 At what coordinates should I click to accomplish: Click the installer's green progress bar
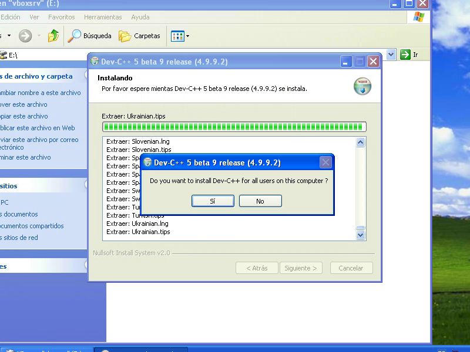pyautogui.click(x=234, y=127)
